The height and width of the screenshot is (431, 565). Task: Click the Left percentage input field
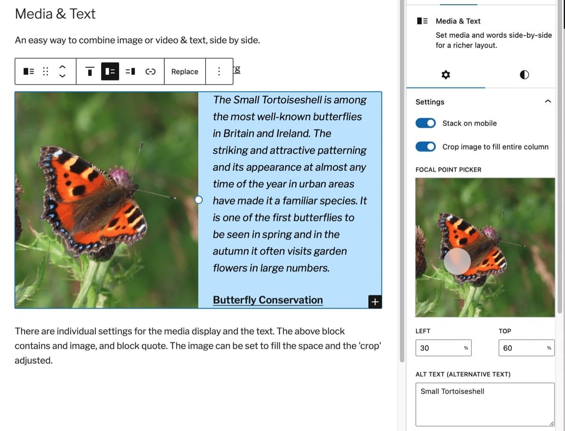[438, 348]
